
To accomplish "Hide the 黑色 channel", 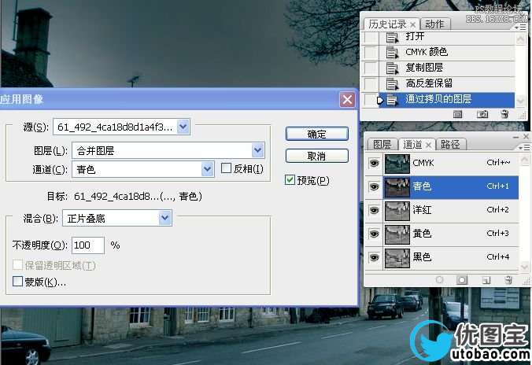I will tap(374, 257).
